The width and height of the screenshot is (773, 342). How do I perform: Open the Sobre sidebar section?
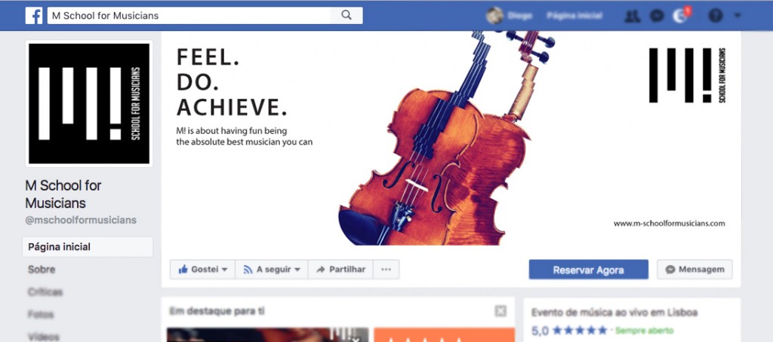[x=42, y=270]
